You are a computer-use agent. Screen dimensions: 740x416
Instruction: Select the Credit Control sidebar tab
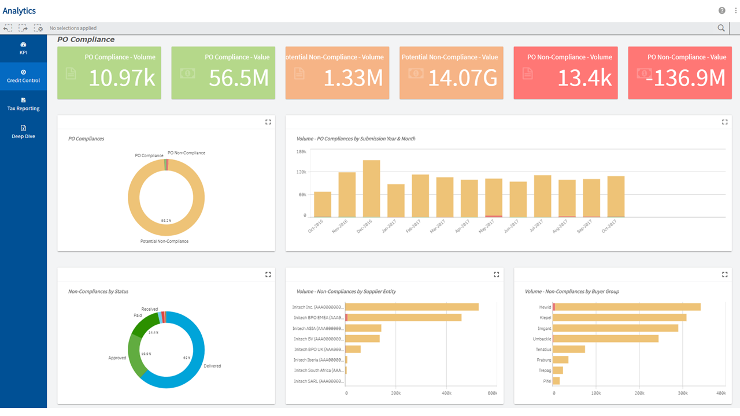[x=23, y=76]
